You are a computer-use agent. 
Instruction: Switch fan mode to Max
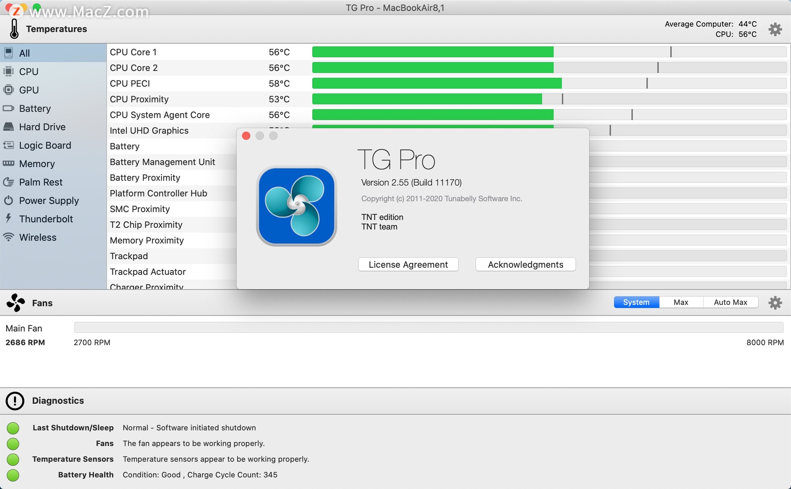click(681, 302)
